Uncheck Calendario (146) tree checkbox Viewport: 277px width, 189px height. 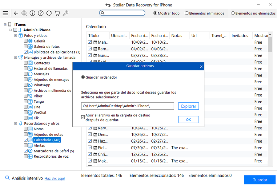click(26, 140)
